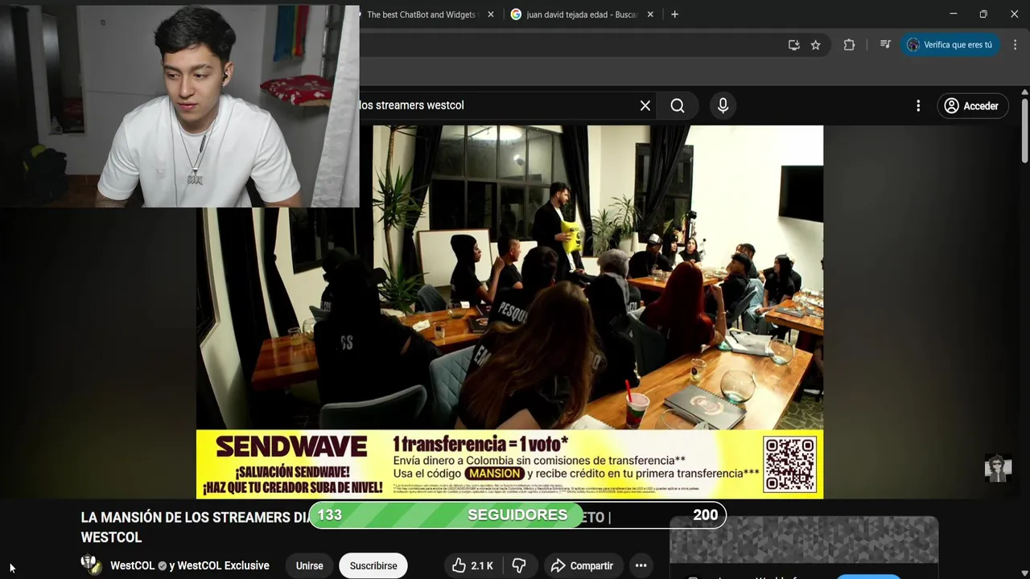The height and width of the screenshot is (579, 1030).
Task: Click the Acceder sign-in button
Action: 972,105
